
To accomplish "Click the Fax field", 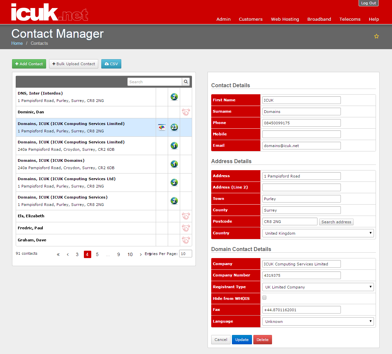I will (x=301, y=310).
